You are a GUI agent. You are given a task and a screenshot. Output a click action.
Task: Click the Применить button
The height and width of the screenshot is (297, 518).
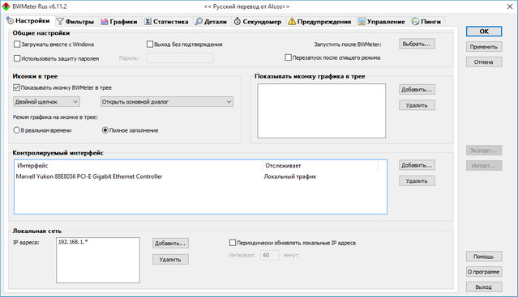pyautogui.click(x=484, y=47)
